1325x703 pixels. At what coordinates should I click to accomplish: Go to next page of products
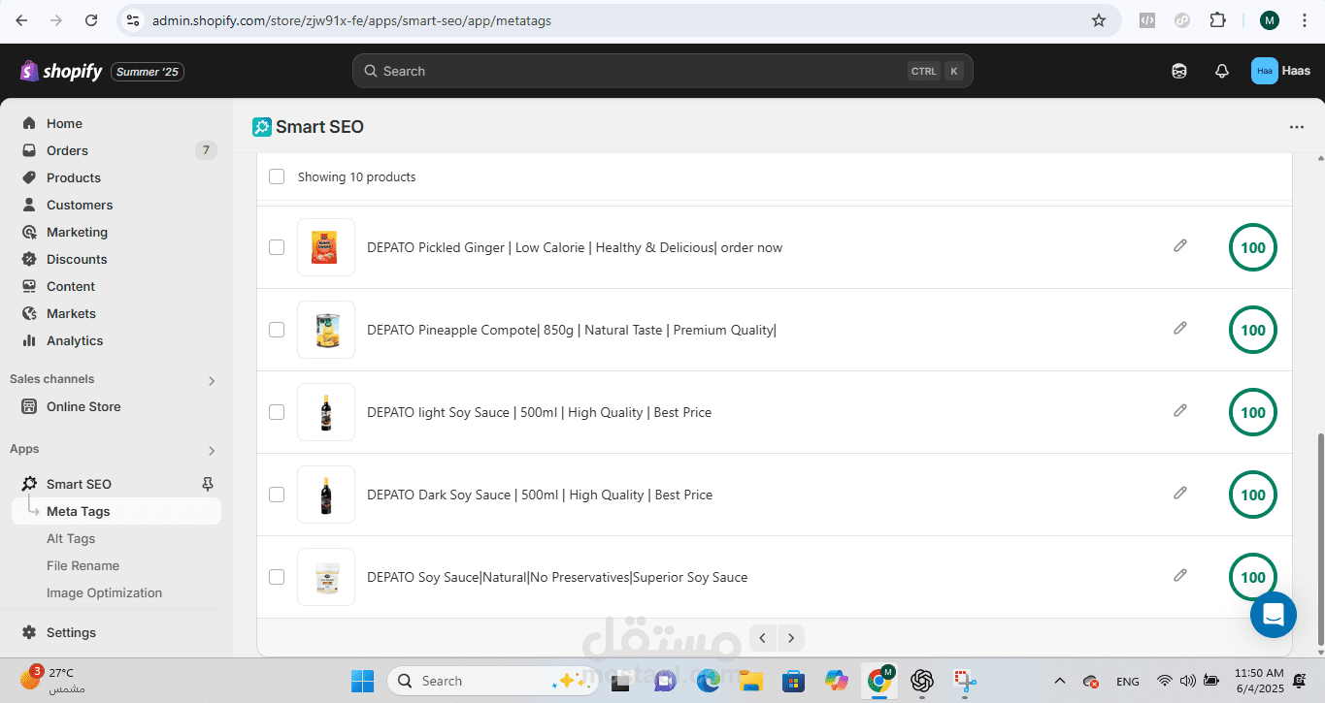pos(791,638)
